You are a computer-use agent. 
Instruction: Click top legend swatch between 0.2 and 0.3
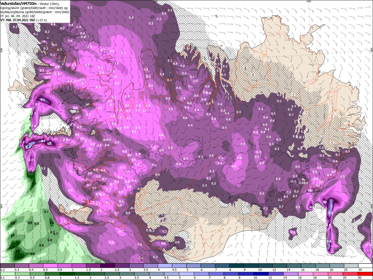(7, 266)
